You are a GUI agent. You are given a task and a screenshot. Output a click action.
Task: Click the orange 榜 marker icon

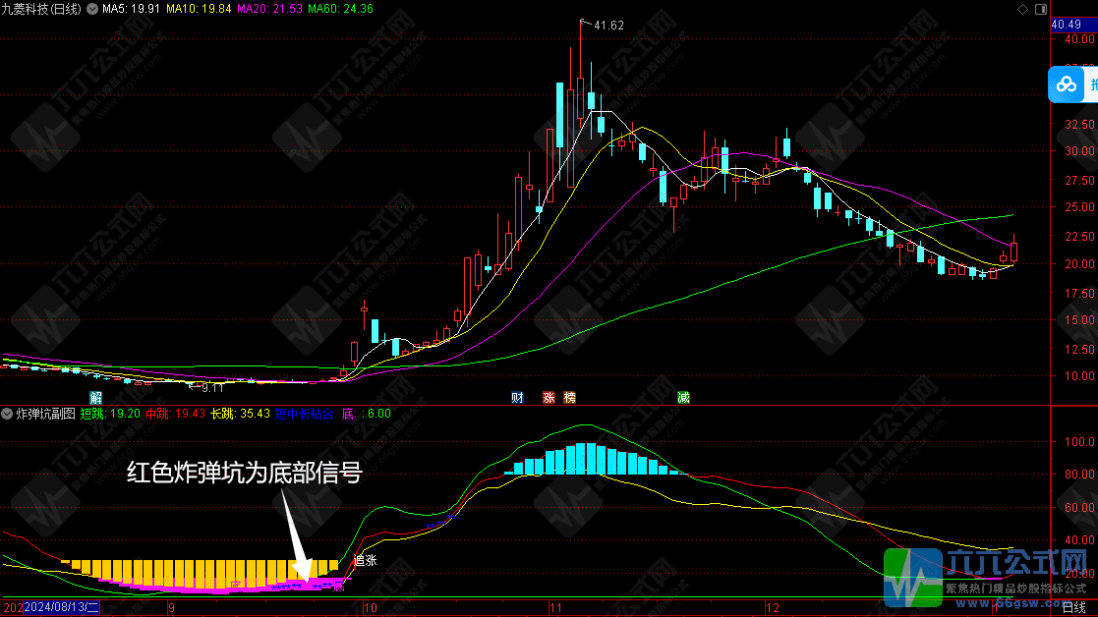coord(571,397)
